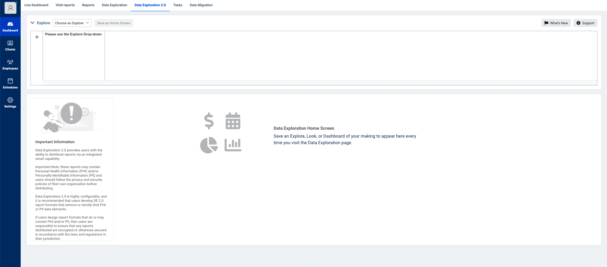Click paragraph starting 'Data Exploration 2.0 is highly configurable'
Screen dimensions: 607x267
(71, 203)
